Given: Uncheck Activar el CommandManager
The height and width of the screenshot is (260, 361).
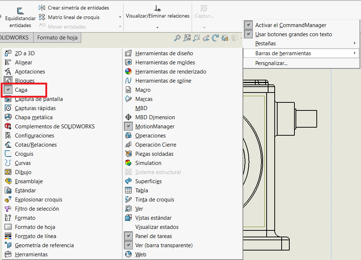Looking at the screenshot, I should coord(249,25).
